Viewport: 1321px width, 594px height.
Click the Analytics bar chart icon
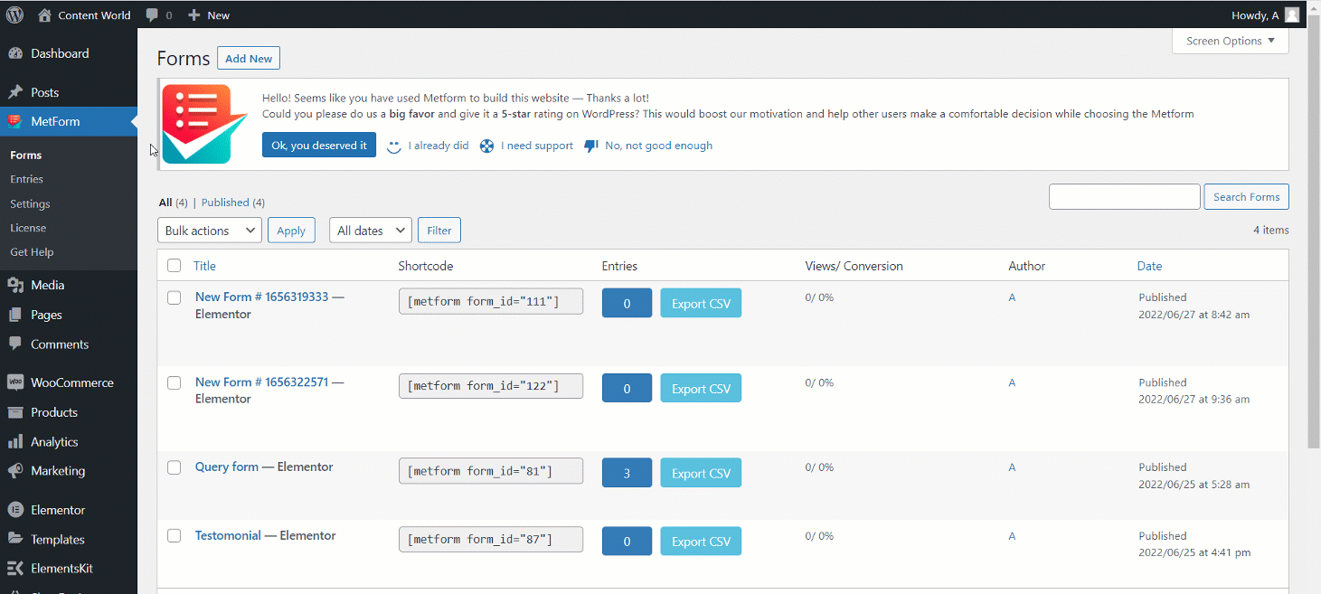click(15, 442)
